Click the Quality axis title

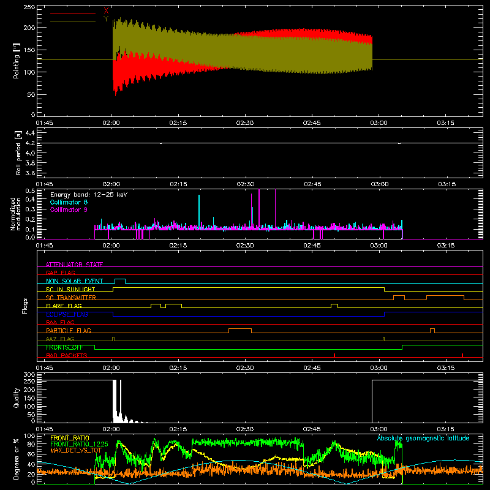pyautogui.click(x=17, y=398)
